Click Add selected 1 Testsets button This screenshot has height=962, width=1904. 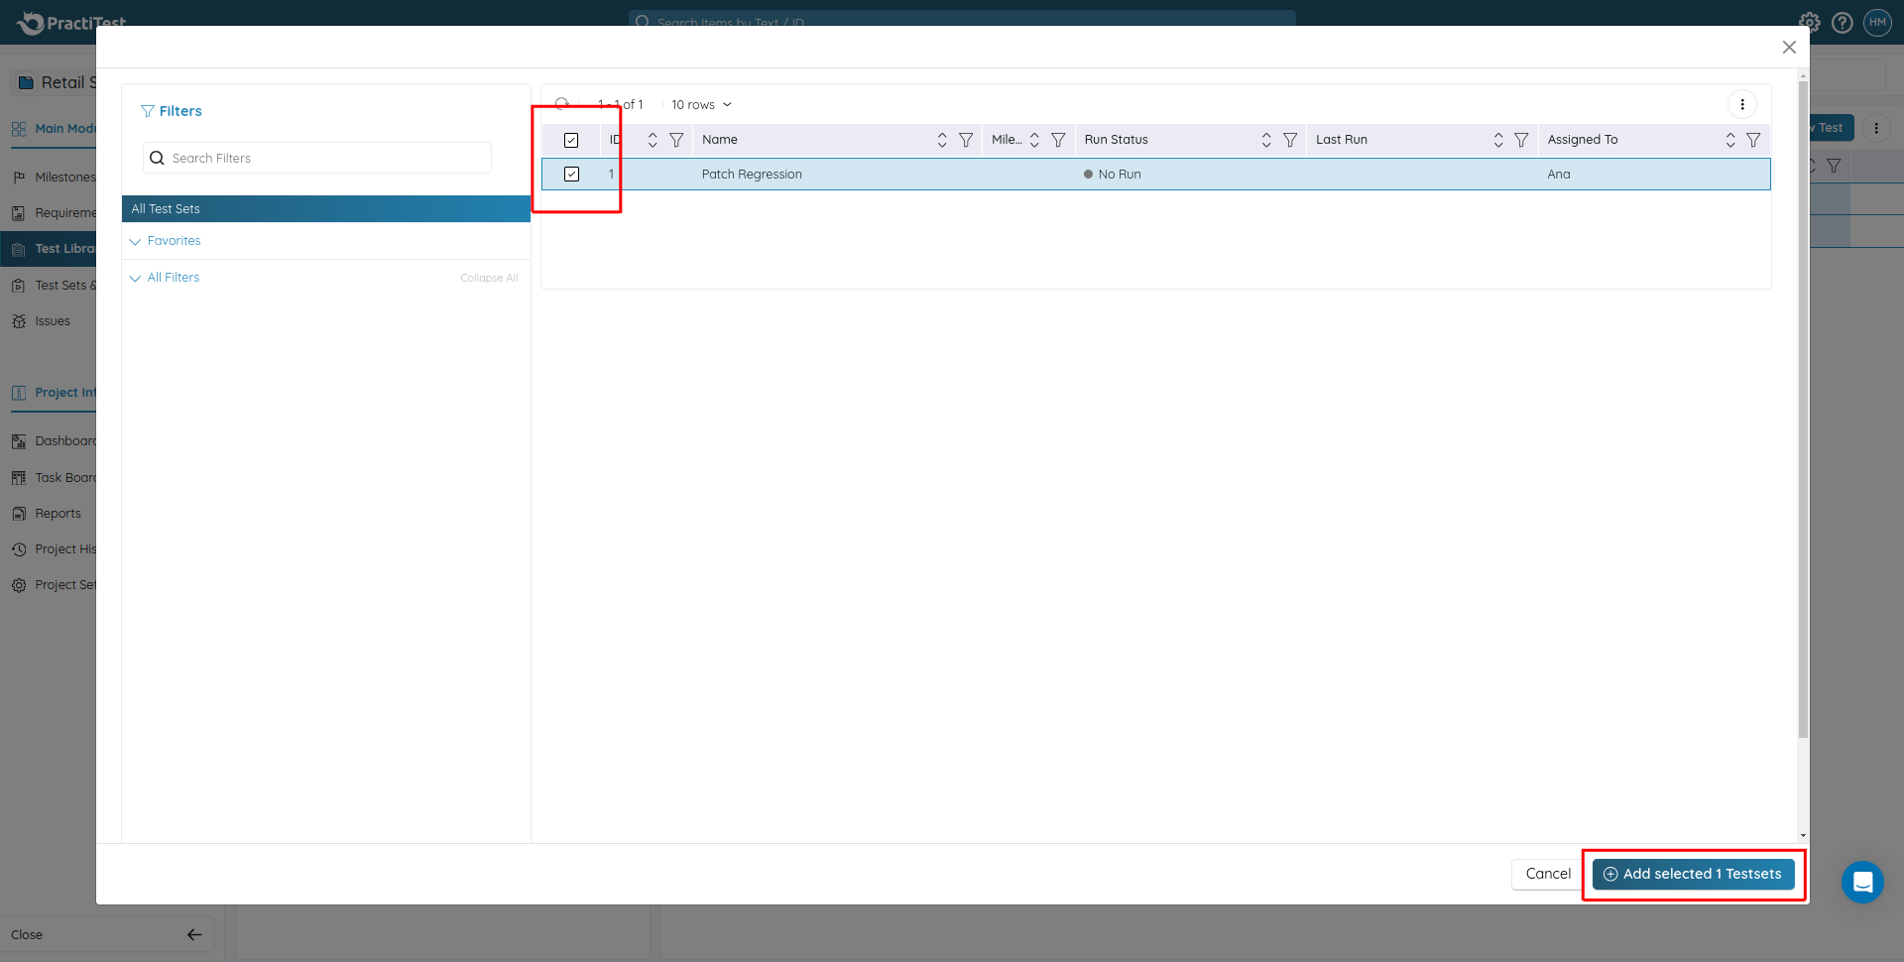click(1693, 874)
